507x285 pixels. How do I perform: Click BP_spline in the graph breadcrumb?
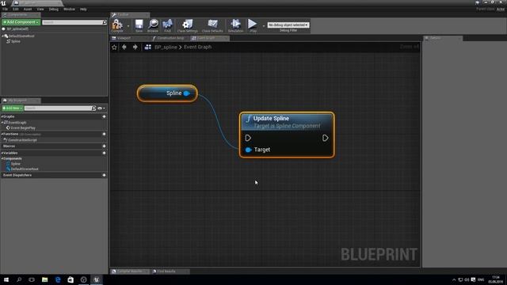click(166, 47)
